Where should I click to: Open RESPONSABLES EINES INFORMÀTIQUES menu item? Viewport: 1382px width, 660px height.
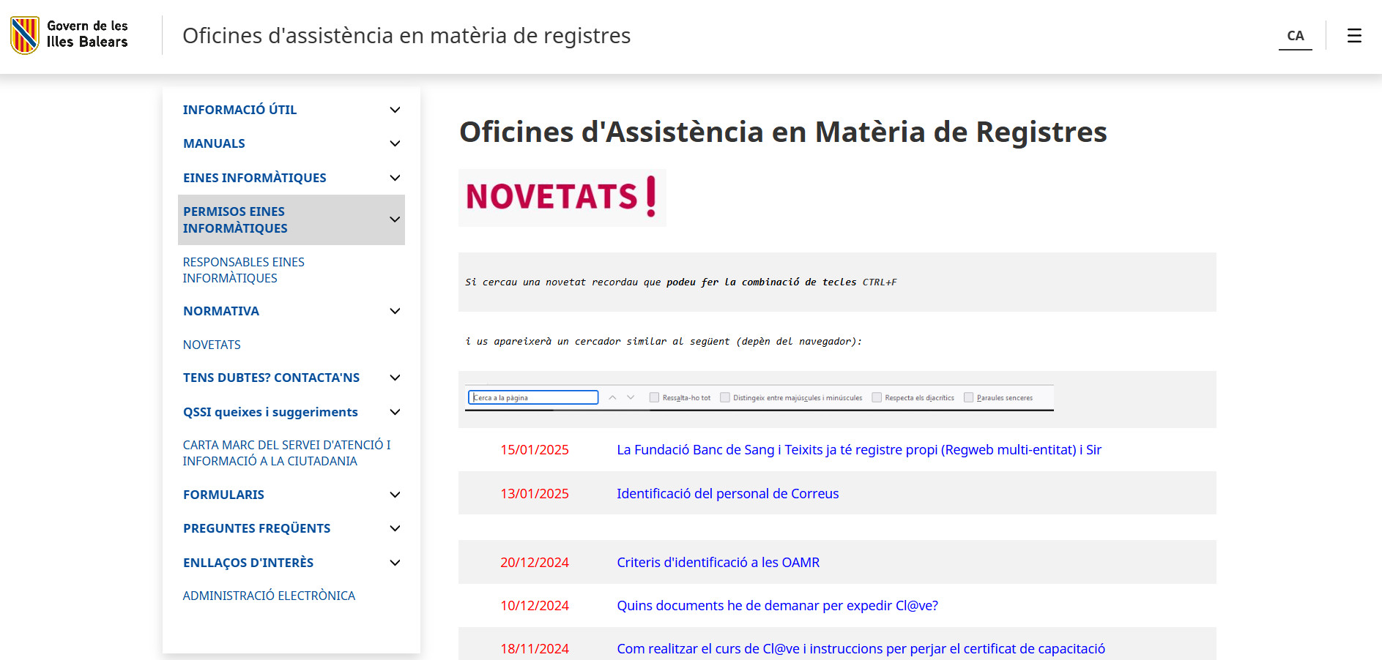pos(243,270)
